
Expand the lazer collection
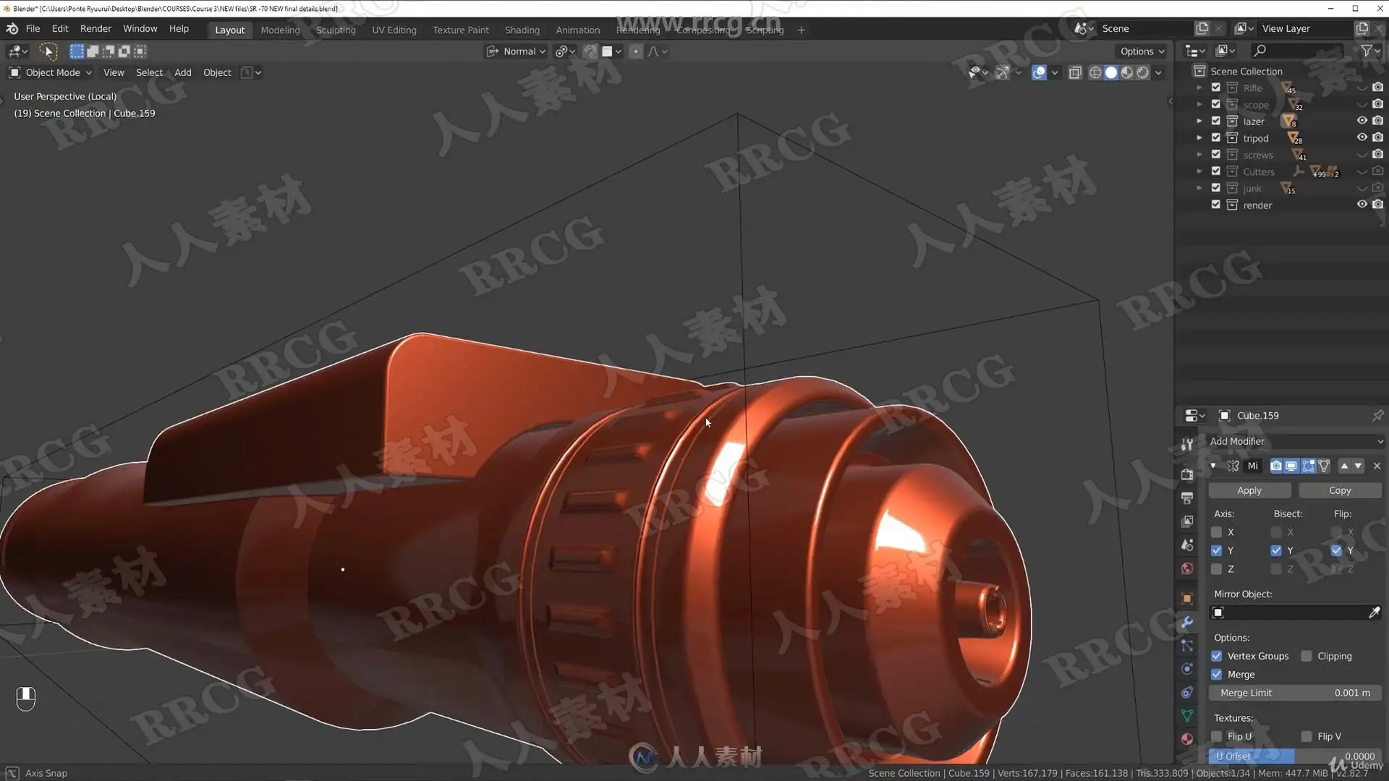click(x=1199, y=121)
